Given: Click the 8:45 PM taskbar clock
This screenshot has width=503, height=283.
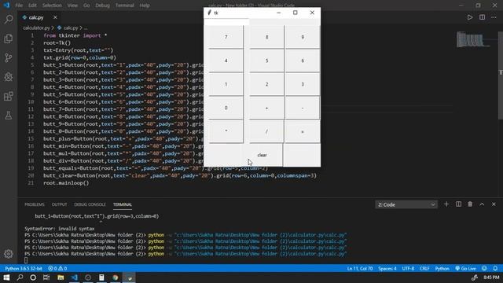Looking at the screenshot, I should point(491,277).
